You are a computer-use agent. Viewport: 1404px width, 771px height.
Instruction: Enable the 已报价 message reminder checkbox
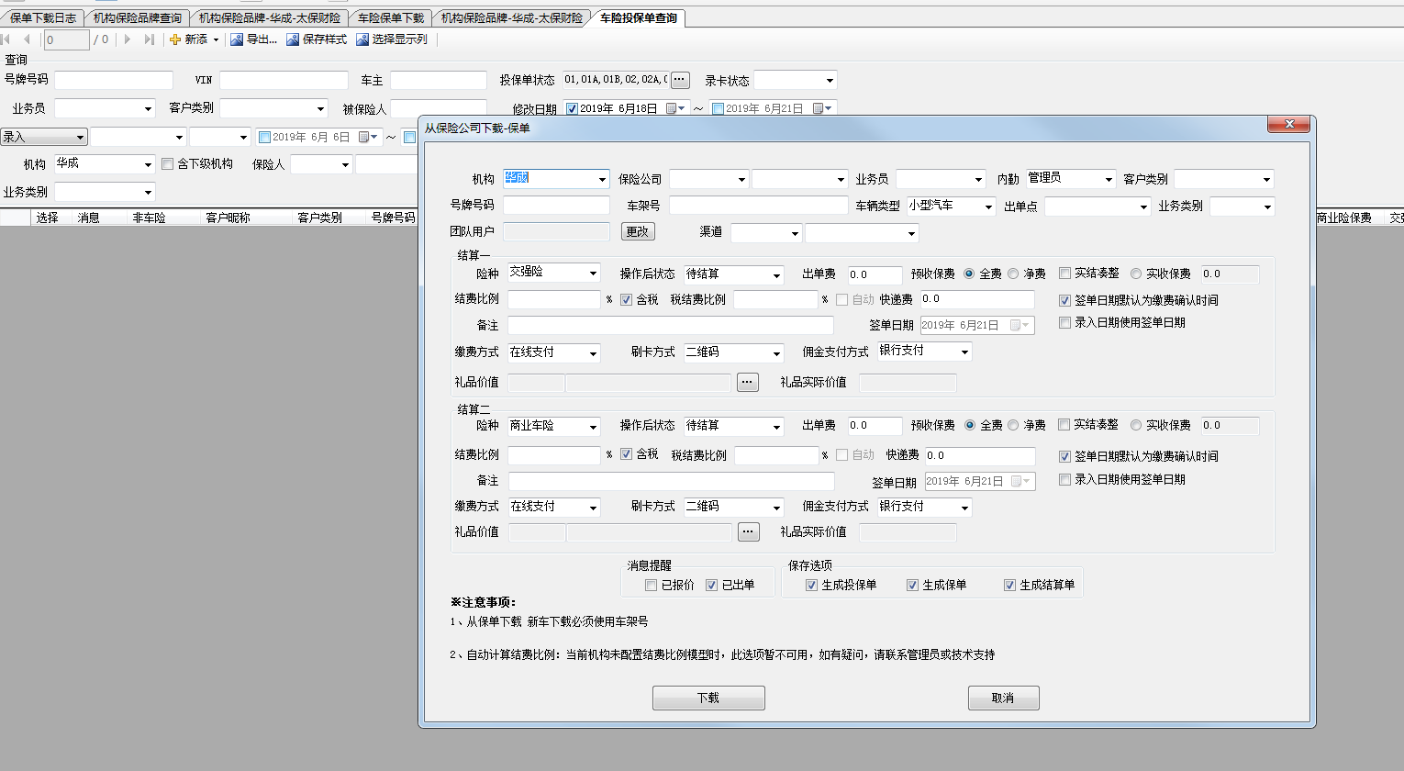[x=651, y=586]
